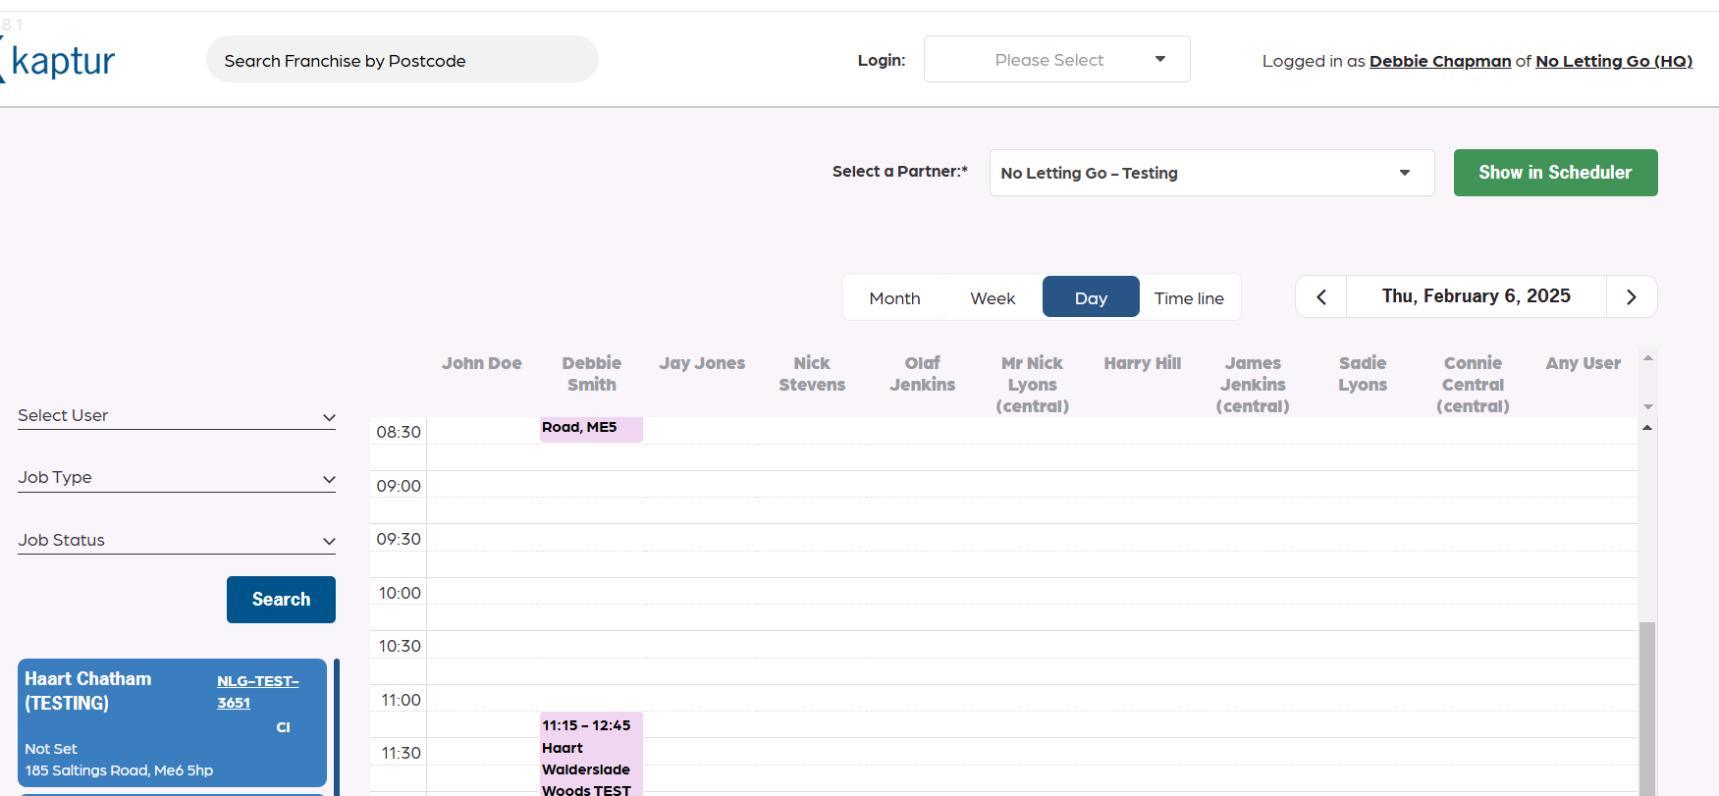Open the Select a Partner dropdown

[x=1211, y=173]
